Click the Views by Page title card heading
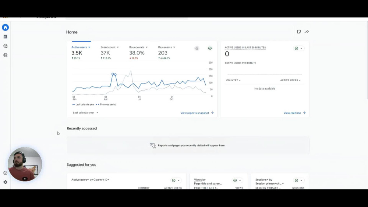Screen dimensions: 368x207 point(208,182)
